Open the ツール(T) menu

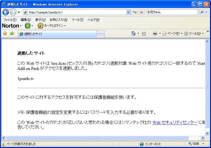pos(78,20)
